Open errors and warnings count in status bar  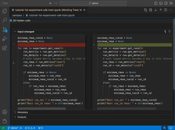[x=30, y=128]
